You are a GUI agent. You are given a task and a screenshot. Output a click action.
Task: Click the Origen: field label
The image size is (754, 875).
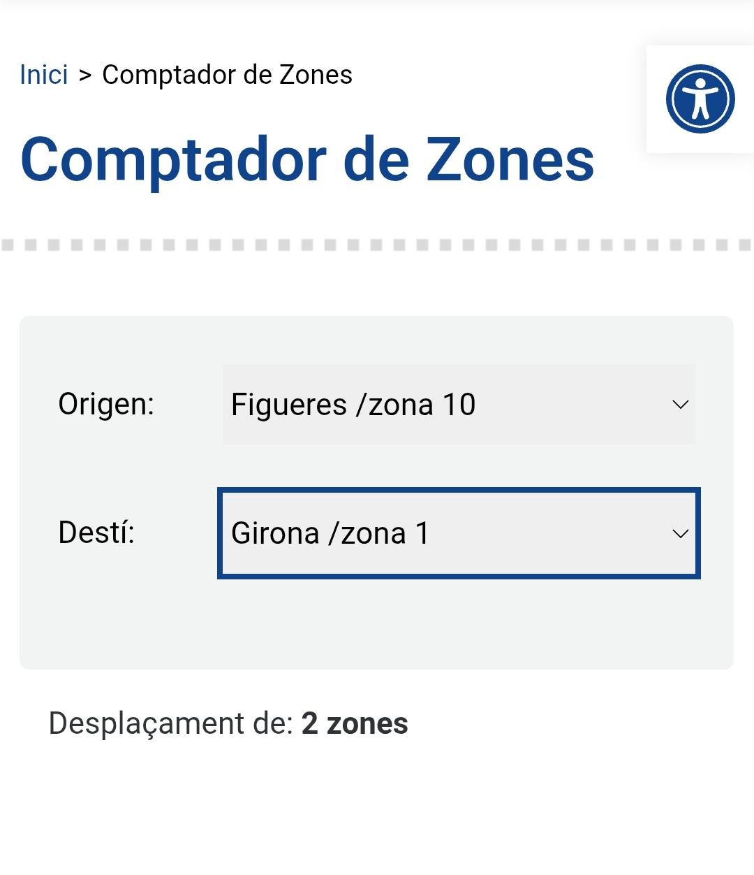pyautogui.click(x=106, y=404)
